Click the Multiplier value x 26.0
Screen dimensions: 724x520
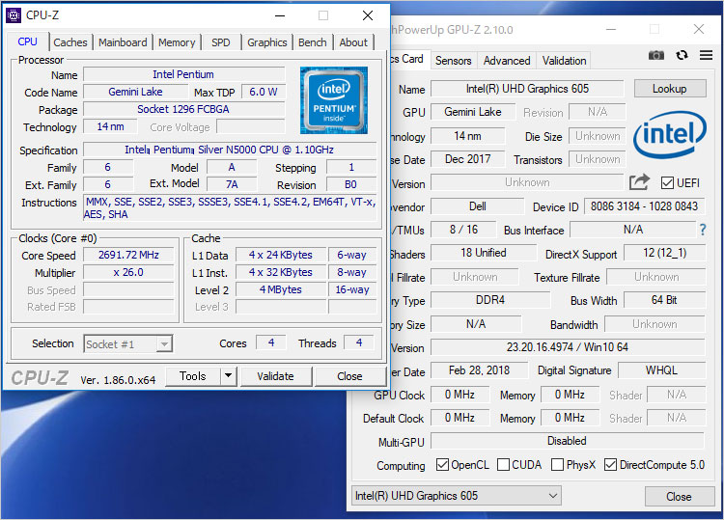[x=128, y=272]
